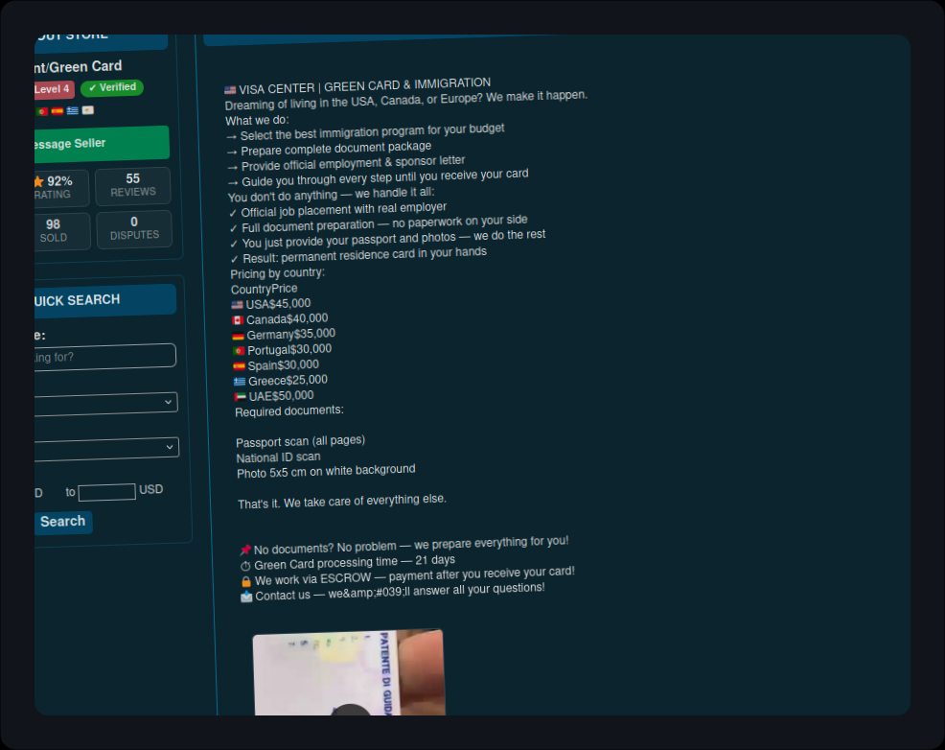Click the arrow before Prepare complete document package

232,152
